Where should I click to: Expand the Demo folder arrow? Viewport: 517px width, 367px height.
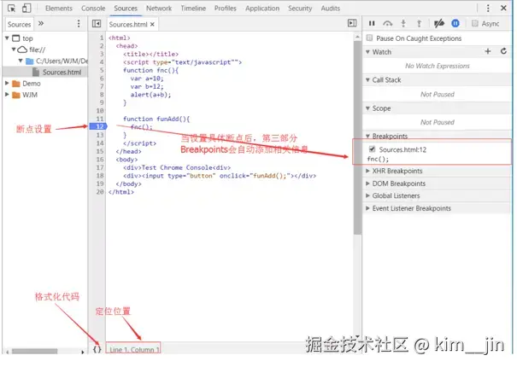[x=7, y=84]
